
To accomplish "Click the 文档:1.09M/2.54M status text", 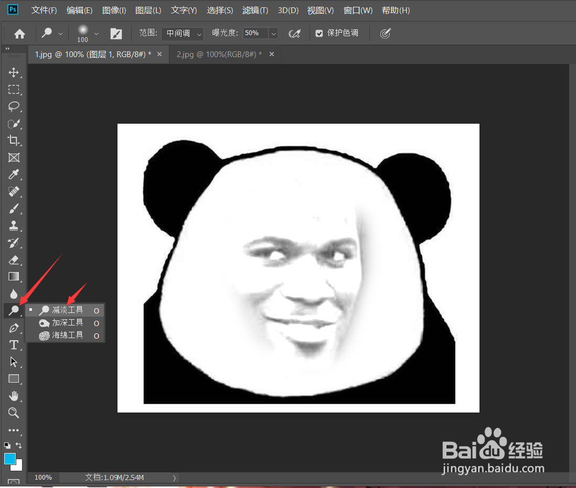I will point(114,478).
